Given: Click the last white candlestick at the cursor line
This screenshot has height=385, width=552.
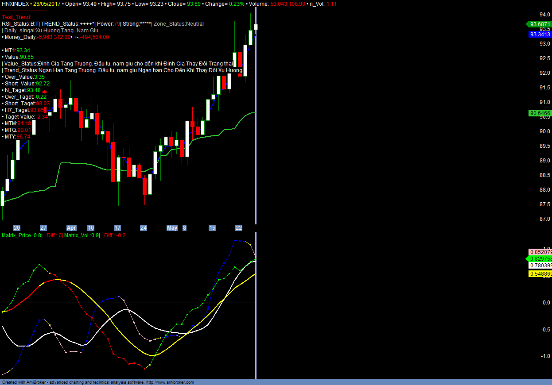Looking at the screenshot, I should (x=255, y=27).
